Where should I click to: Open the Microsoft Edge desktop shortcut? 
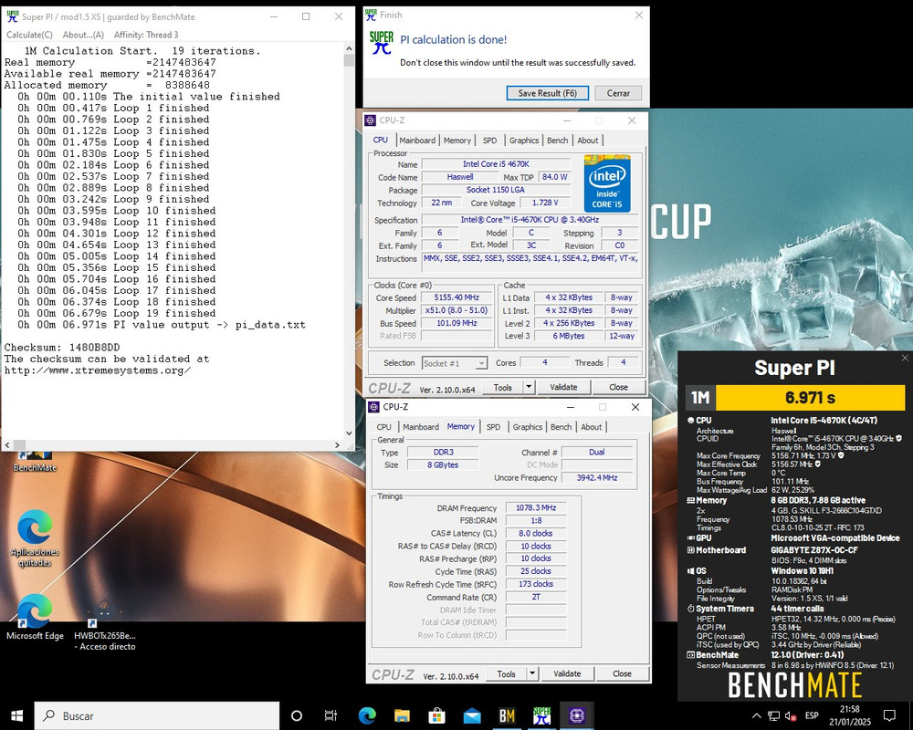(x=35, y=617)
